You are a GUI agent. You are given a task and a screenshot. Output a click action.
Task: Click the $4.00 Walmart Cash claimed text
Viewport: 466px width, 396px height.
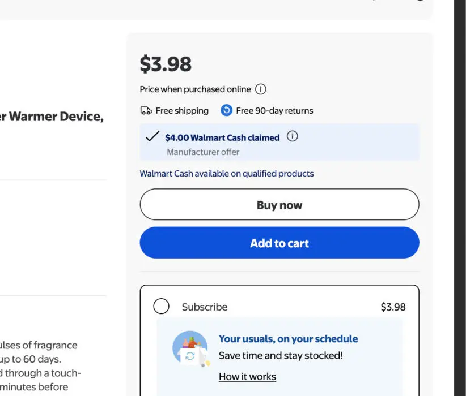[222, 137]
